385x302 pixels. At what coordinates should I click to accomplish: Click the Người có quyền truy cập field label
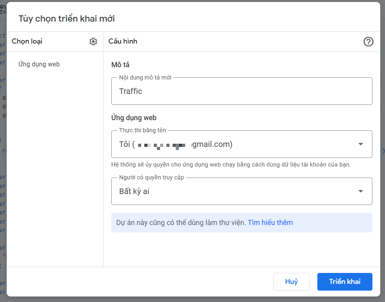point(151,178)
